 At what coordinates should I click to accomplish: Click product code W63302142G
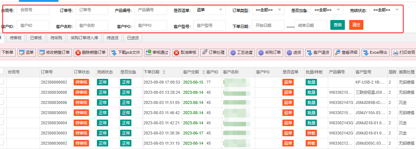pyautogui.click(x=341, y=133)
